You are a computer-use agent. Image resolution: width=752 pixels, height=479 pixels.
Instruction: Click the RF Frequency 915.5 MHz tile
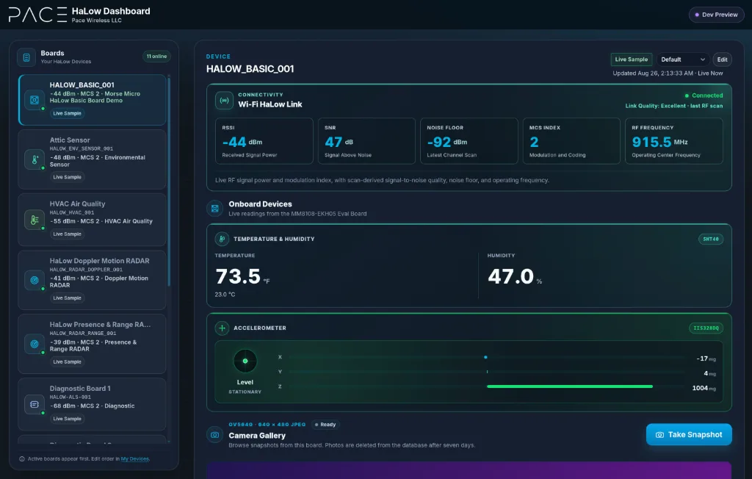tap(674, 141)
